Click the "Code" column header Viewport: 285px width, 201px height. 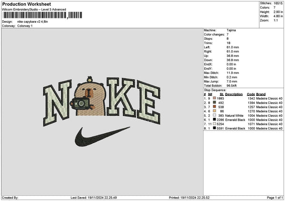pyautogui.click(x=251, y=94)
